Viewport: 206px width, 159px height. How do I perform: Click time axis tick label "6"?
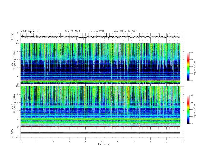[x=118, y=142]
